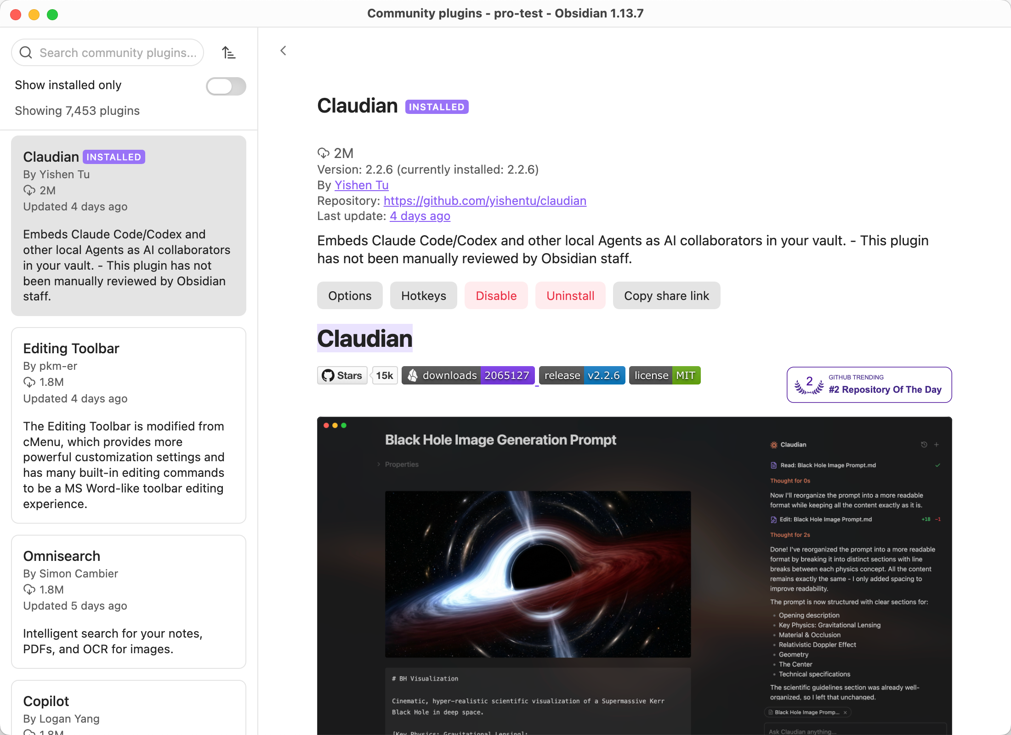This screenshot has height=735, width=1011.
Task: Click the sort order icon beside search
Action: coord(228,53)
